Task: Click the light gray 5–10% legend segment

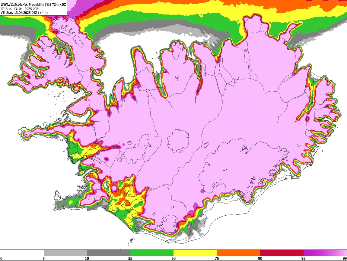Action: point(65,253)
